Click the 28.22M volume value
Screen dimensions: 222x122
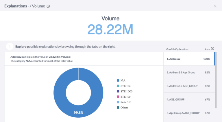[111, 29]
